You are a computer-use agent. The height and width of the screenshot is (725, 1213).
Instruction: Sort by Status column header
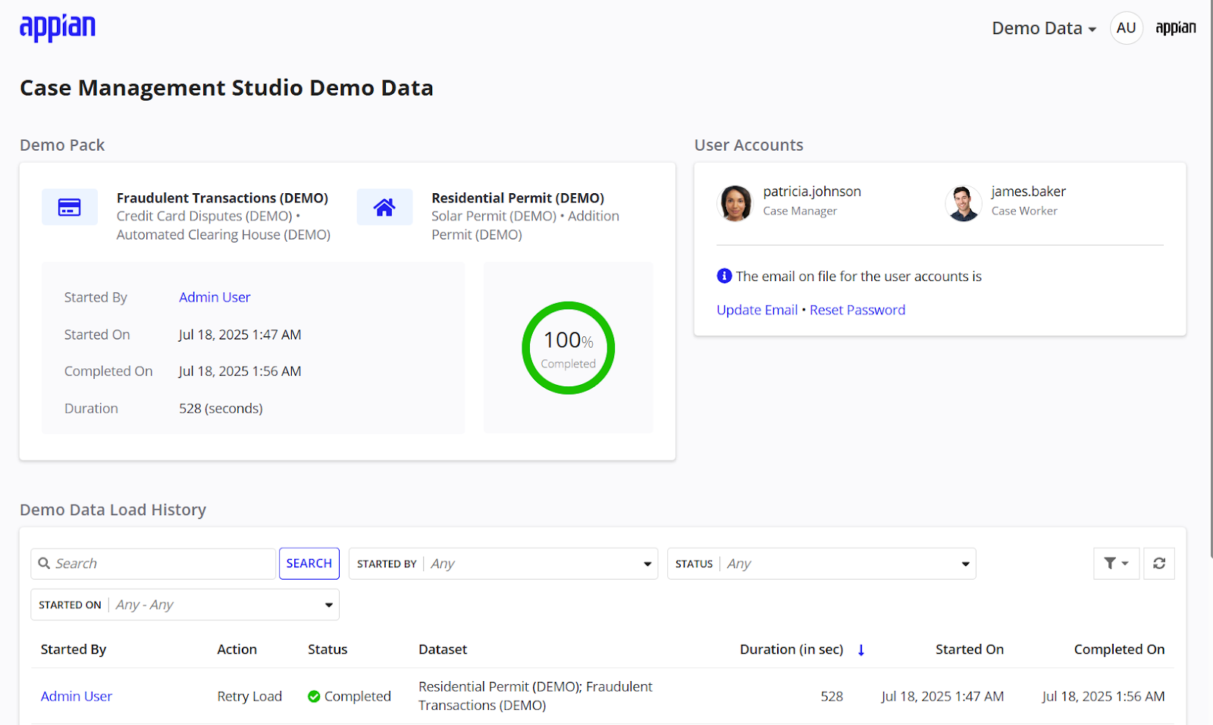pos(328,649)
